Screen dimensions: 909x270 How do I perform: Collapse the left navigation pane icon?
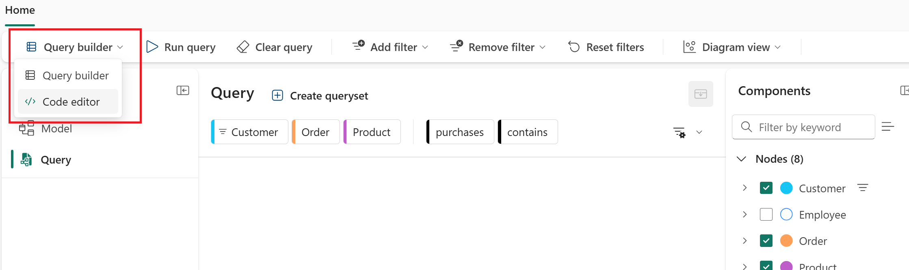click(183, 90)
